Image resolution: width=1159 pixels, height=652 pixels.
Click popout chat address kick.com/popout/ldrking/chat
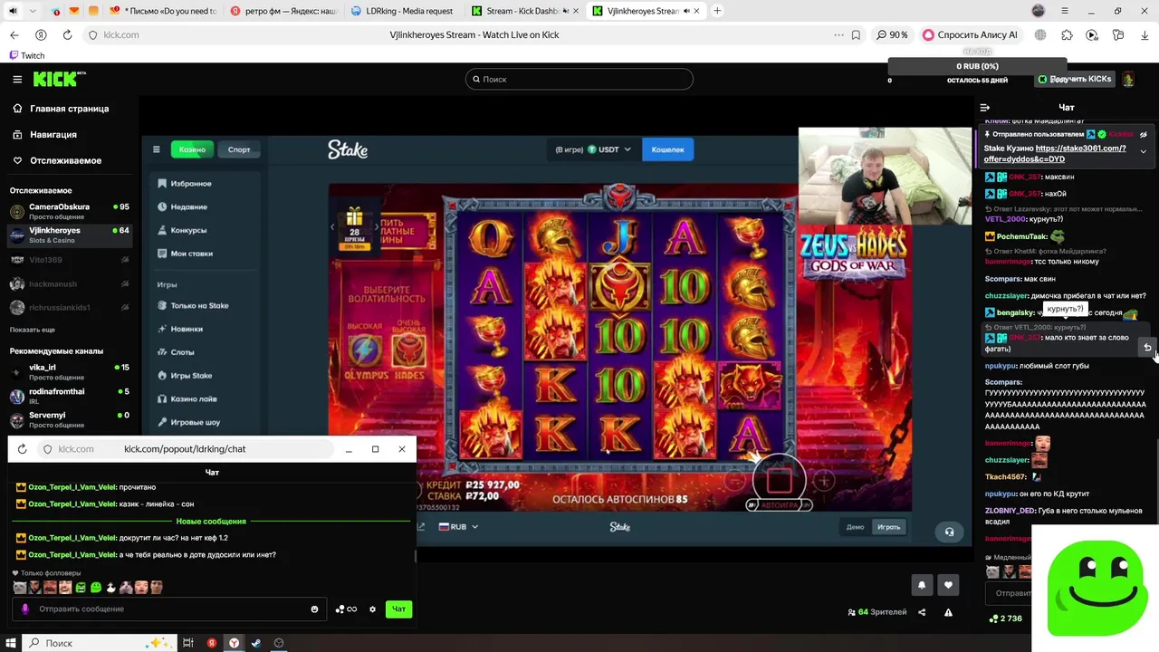pyautogui.click(x=185, y=449)
